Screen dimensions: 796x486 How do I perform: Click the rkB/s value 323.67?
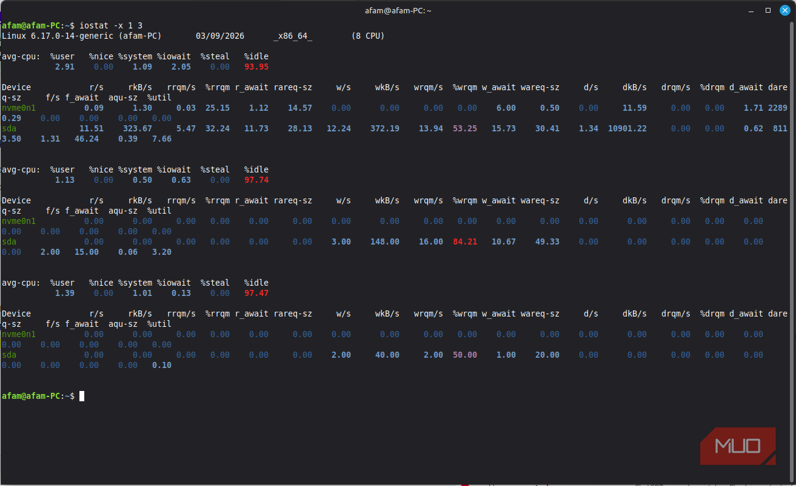[x=138, y=128]
